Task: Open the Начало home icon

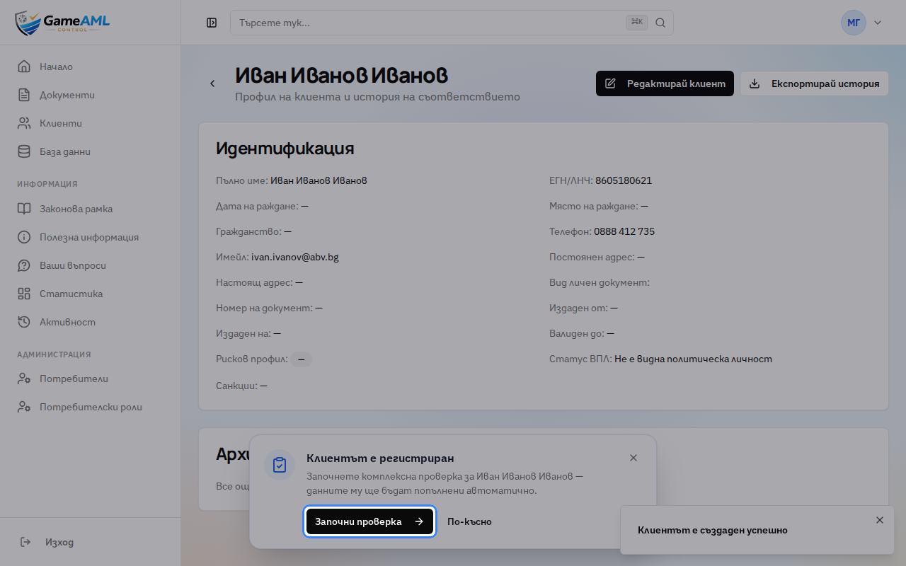Action: point(24,67)
